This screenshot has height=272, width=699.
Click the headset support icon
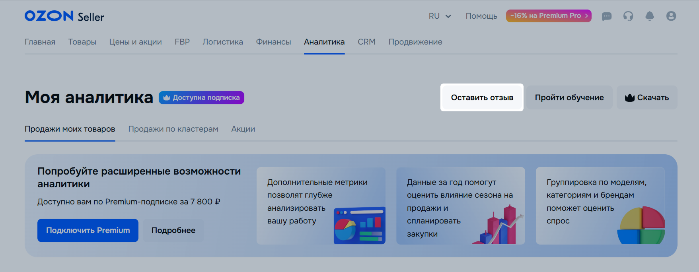628,16
